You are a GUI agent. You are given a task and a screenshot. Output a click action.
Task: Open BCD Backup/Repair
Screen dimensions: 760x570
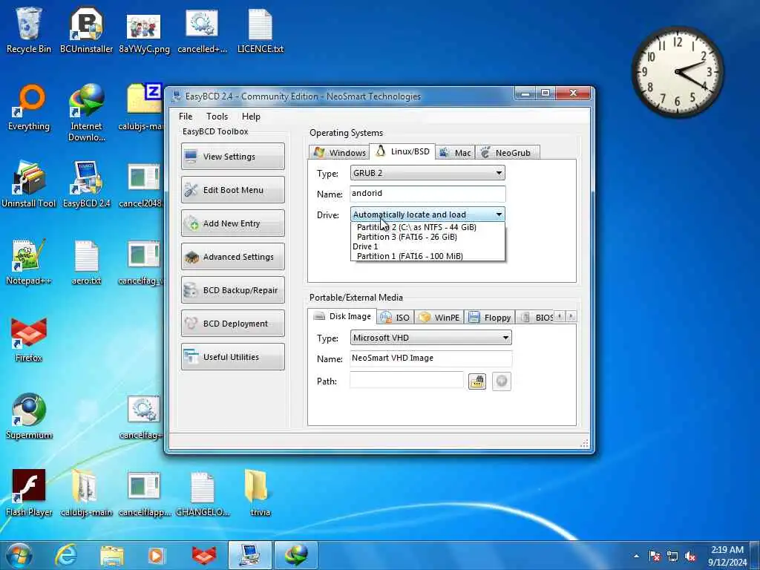[x=232, y=290]
